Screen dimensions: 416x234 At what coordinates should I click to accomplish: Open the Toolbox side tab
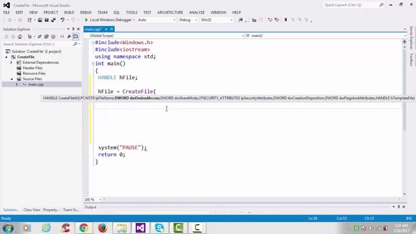click(x=411, y=59)
